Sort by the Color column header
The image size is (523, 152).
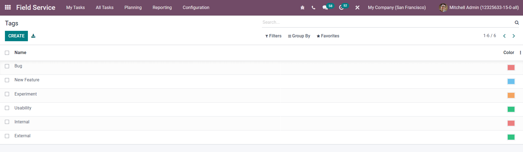click(x=509, y=53)
